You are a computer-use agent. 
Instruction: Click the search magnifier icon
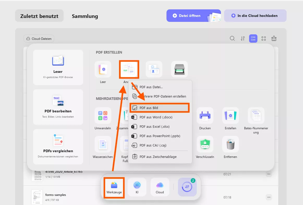coord(232,39)
